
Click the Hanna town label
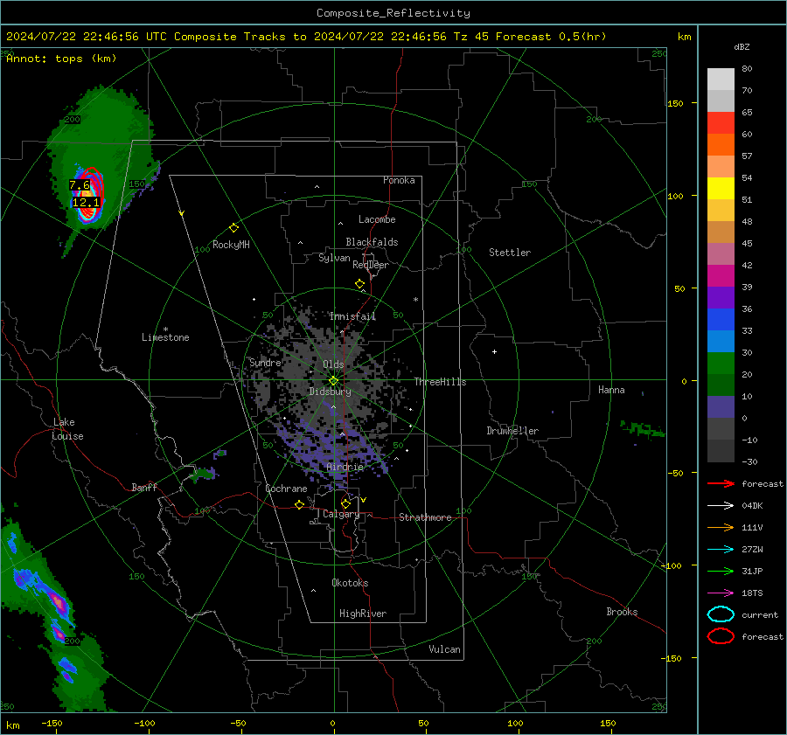click(611, 390)
